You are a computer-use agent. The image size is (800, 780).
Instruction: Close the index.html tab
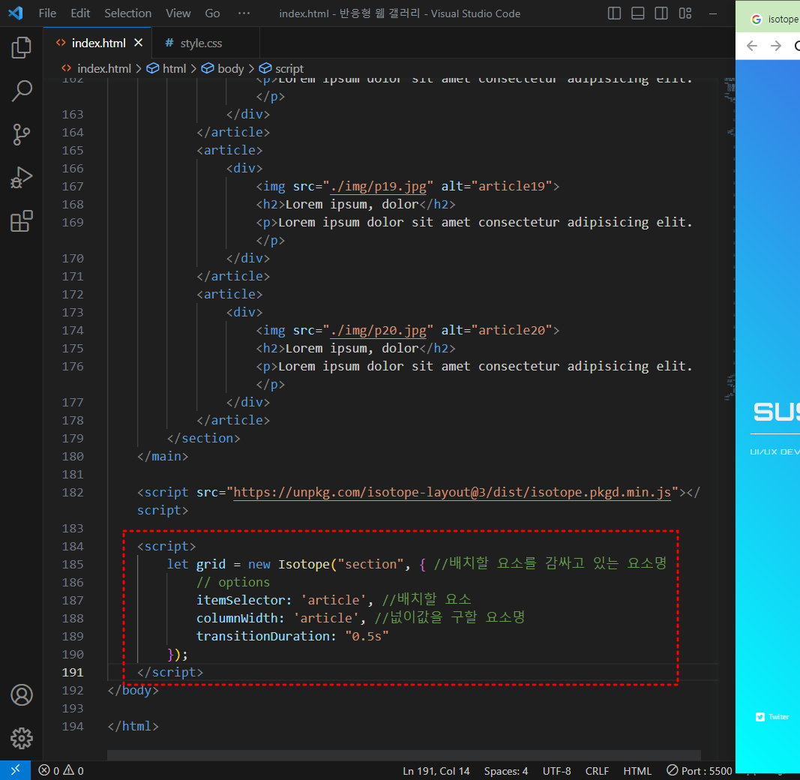coord(138,43)
